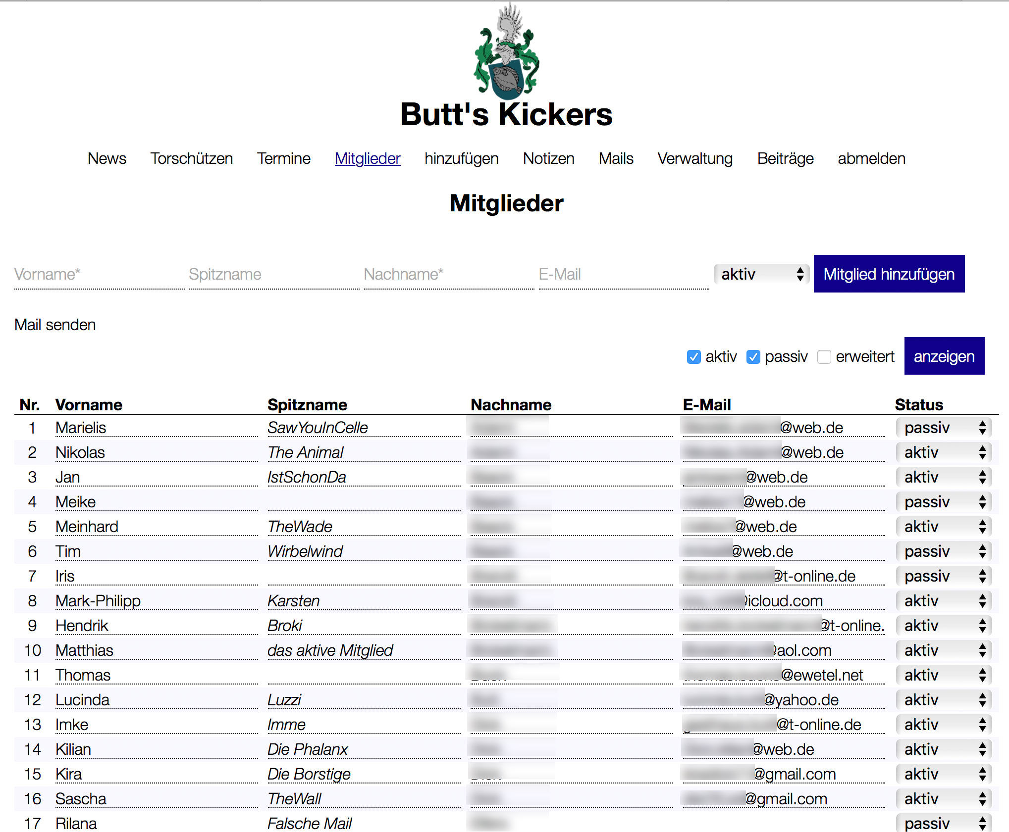
Task: Change status dropdown for Marielis
Action: click(x=944, y=428)
